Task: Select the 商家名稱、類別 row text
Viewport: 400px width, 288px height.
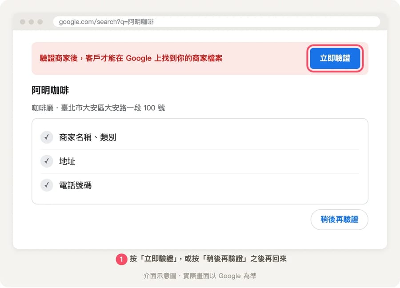Action: (x=88, y=137)
